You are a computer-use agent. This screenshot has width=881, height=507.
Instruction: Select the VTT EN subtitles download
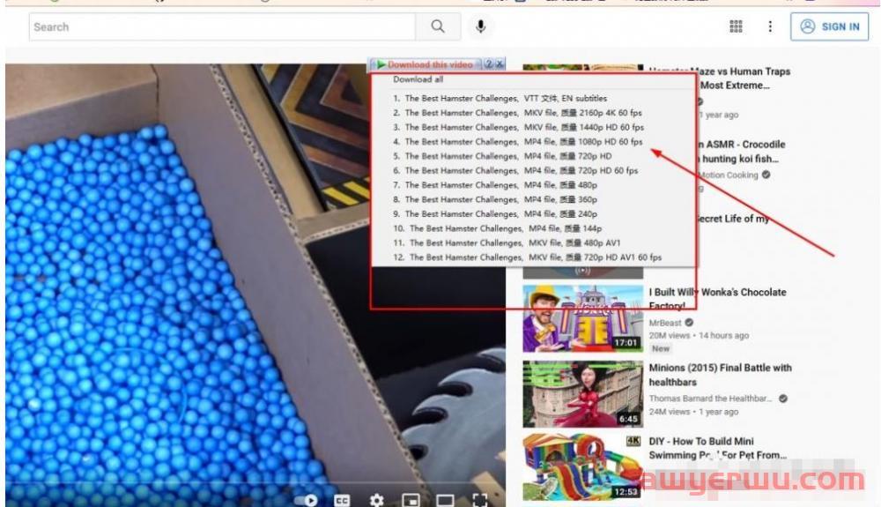coord(500,98)
